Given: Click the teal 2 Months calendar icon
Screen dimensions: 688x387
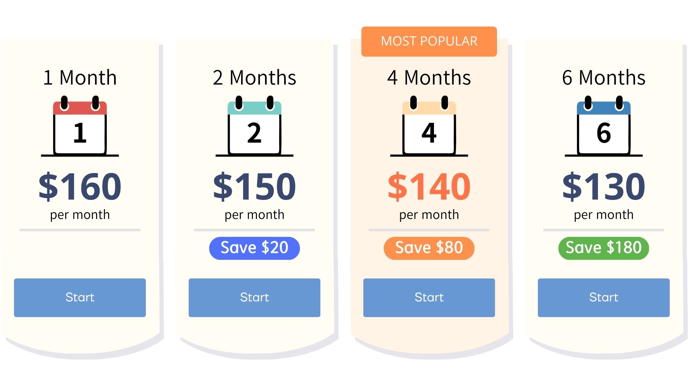Looking at the screenshot, I should pos(254,127).
